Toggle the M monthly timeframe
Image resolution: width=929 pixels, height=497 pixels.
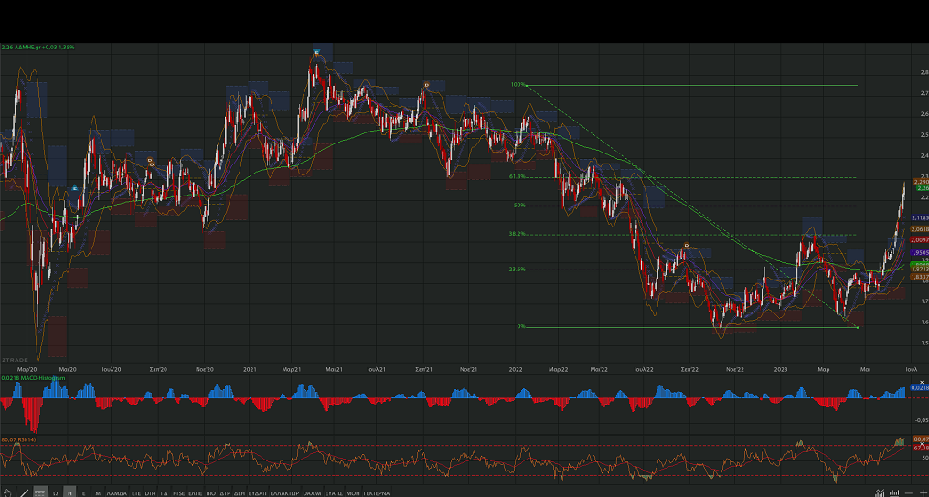click(x=97, y=492)
